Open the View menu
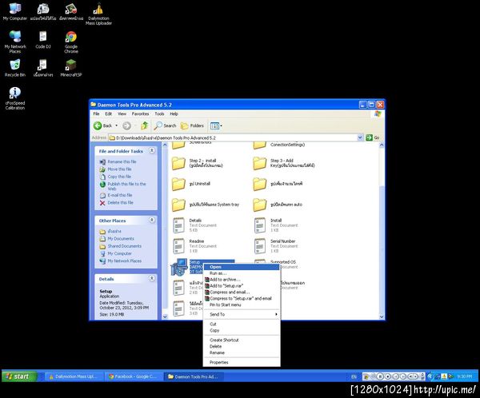Viewport: 480px width, 398px height. tap(122, 113)
